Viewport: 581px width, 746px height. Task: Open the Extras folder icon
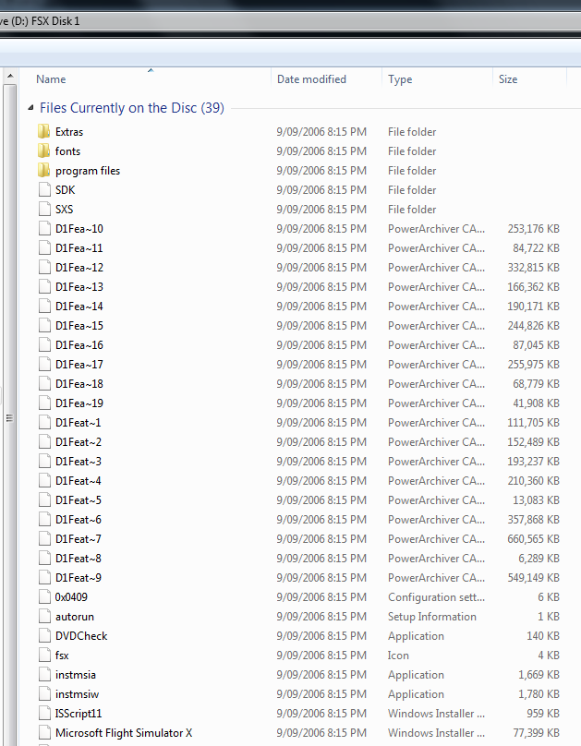[x=43, y=131]
